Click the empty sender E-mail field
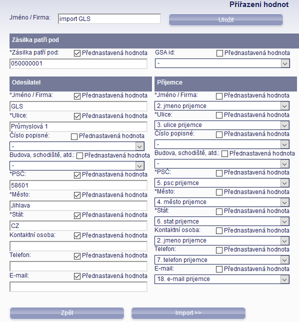Screen dimensions: 299x322 [x=78, y=286]
